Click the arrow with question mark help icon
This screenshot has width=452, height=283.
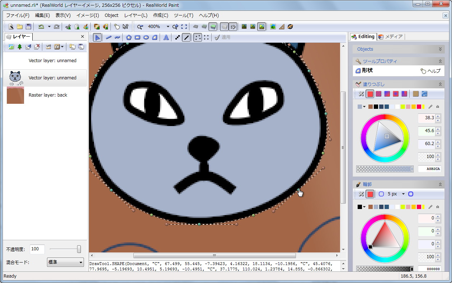[x=126, y=27]
